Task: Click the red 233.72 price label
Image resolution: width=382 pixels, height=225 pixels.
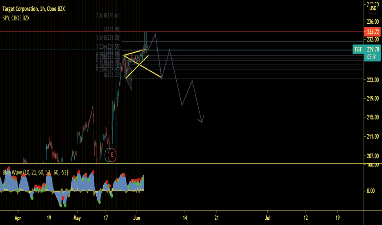Action: [372, 32]
